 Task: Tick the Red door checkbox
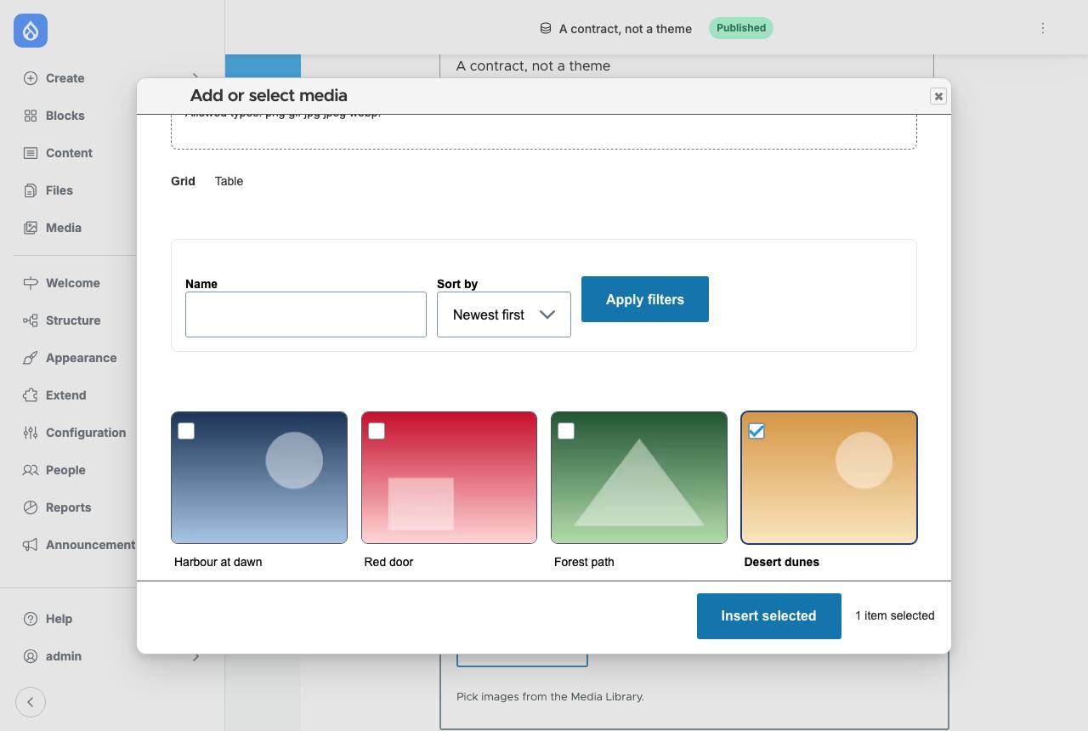pyautogui.click(x=377, y=431)
